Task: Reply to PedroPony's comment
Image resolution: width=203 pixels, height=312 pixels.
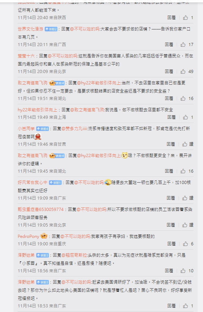Action: pos(171,244)
